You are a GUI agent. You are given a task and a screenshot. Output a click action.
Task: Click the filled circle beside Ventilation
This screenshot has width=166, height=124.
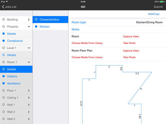tap(3, 83)
